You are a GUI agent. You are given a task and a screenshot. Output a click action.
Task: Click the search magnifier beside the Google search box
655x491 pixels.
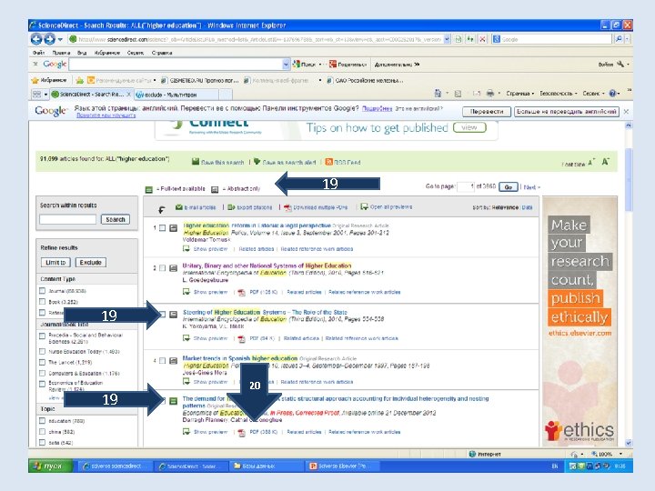[x=619, y=39]
